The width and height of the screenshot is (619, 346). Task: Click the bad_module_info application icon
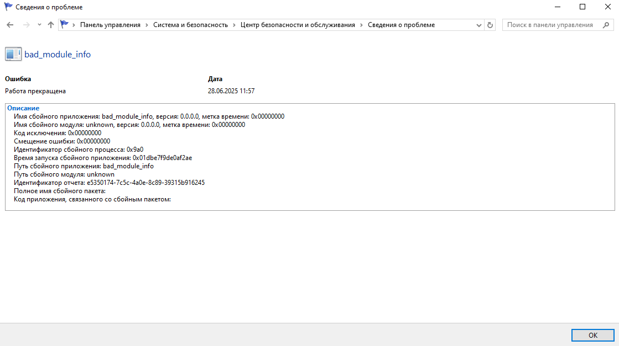click(13, 54)
